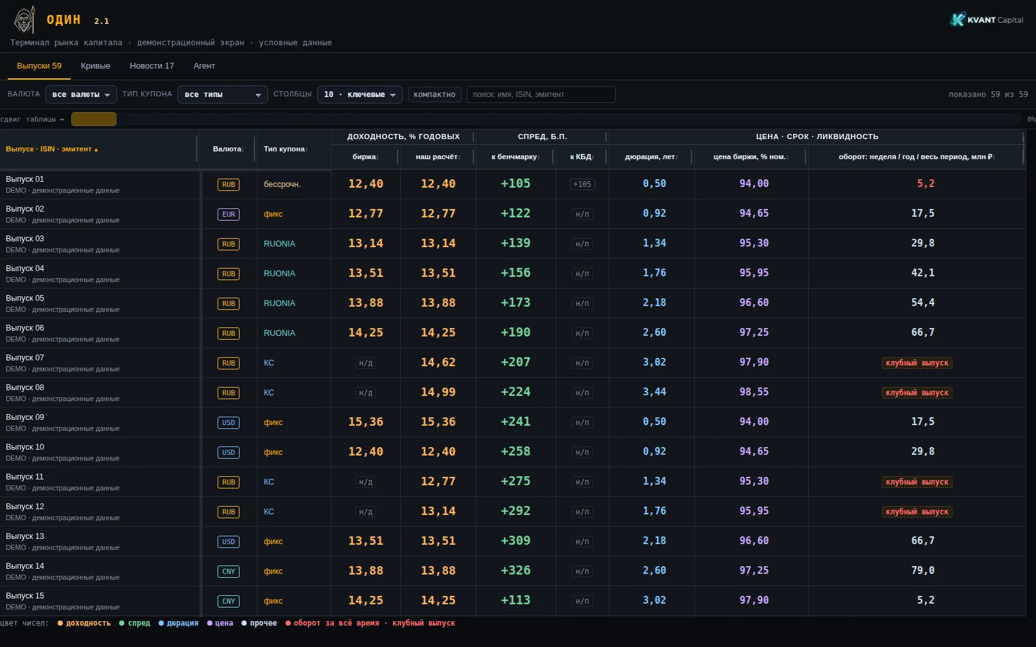Click the +105 КБД spread badge in Выпуск 01
This screenshot has height=647, width=1036.
(x=582, y=184)
